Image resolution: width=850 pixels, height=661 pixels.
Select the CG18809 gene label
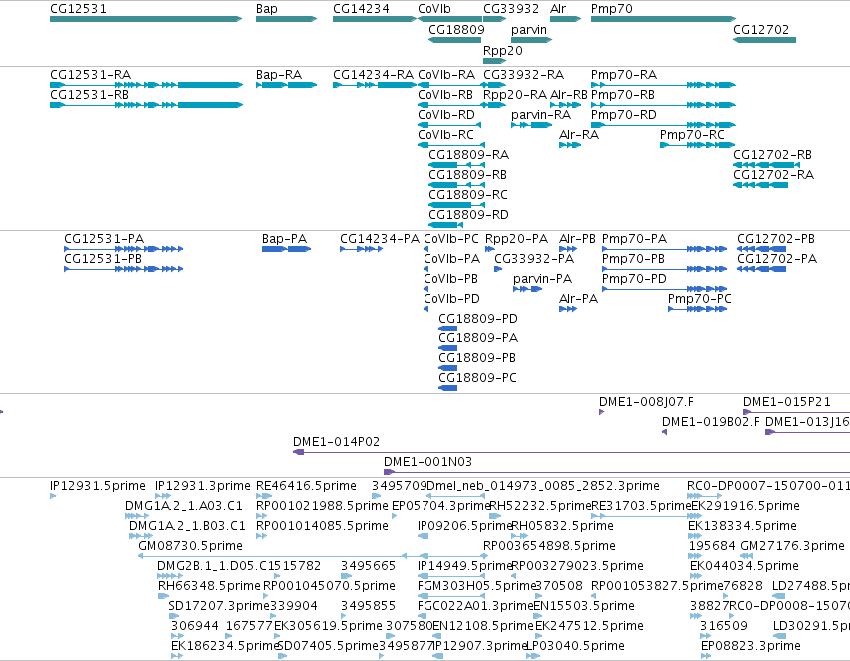click(456, 29)
